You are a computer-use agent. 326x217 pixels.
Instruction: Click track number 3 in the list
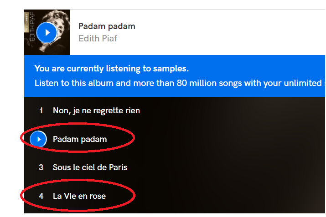41,167
